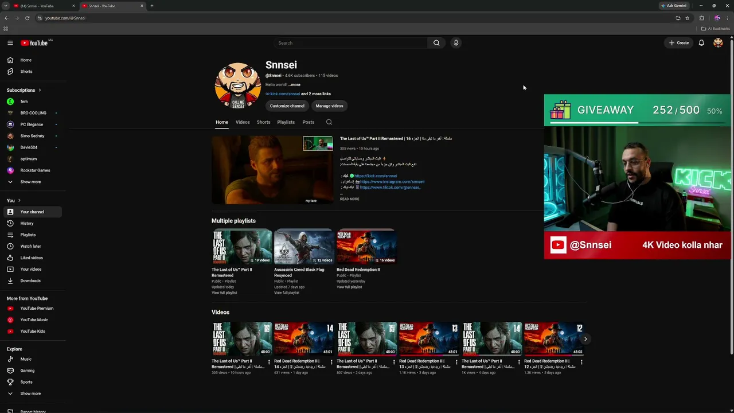Open the YouTube guide hamburger menu
The width and height of the screenshot is (734, 413).
[x=10, y=43]
